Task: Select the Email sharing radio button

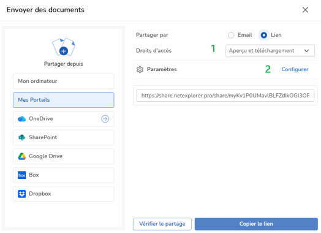Action: (231, 35)
